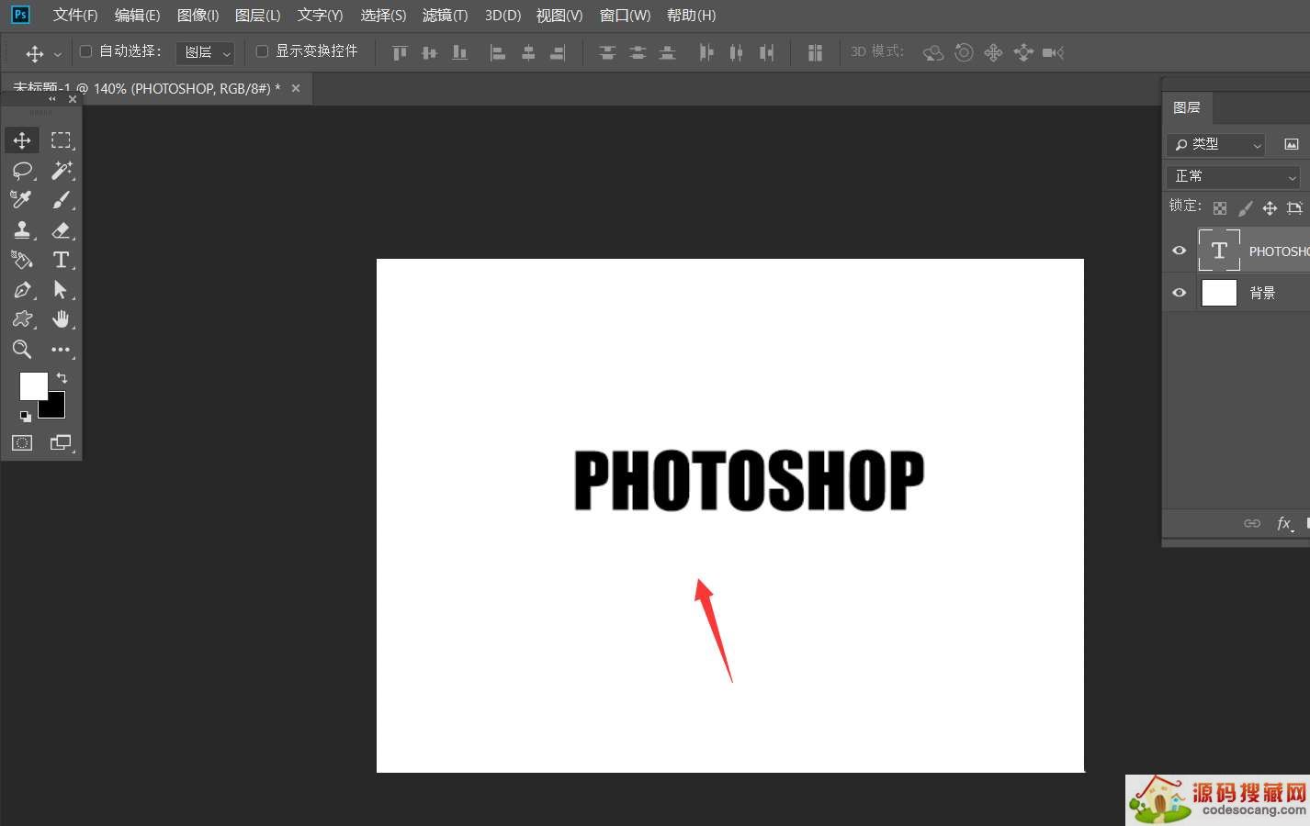Viewport: 1310px width, 826px height.
Task: Click align right edges icon
Action: (x=558, y=53)
